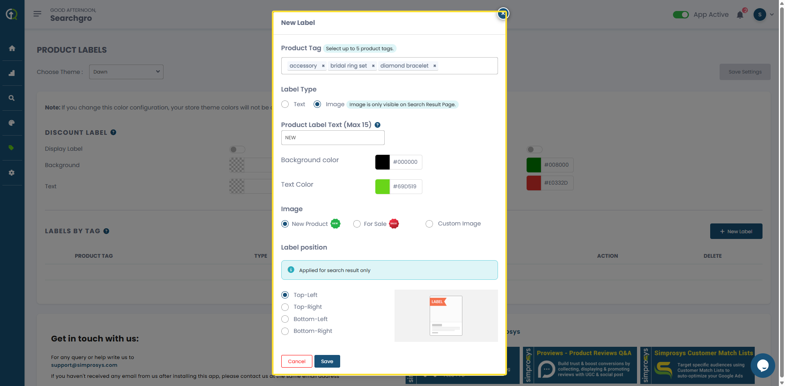Select the Bottom-Right label position
The height and width of the screenshot is (386, 785).
(285, 331)
